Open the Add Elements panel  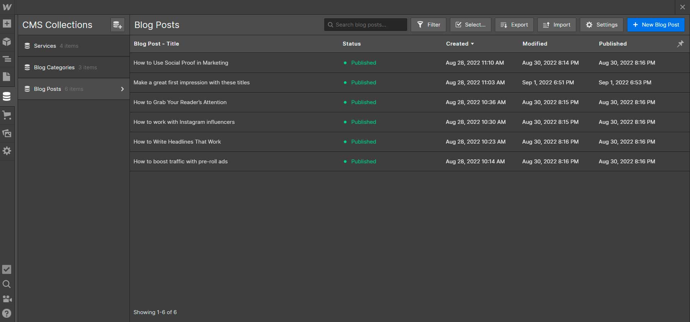[x=7, y=24]
